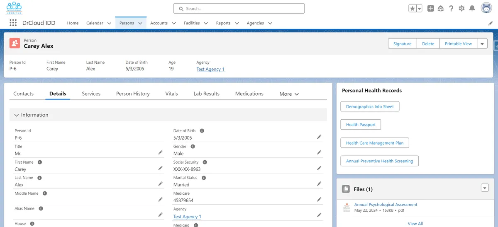
Task: Expand the Agencies nav dropdown chevron
Action: (x=270, y=23)
